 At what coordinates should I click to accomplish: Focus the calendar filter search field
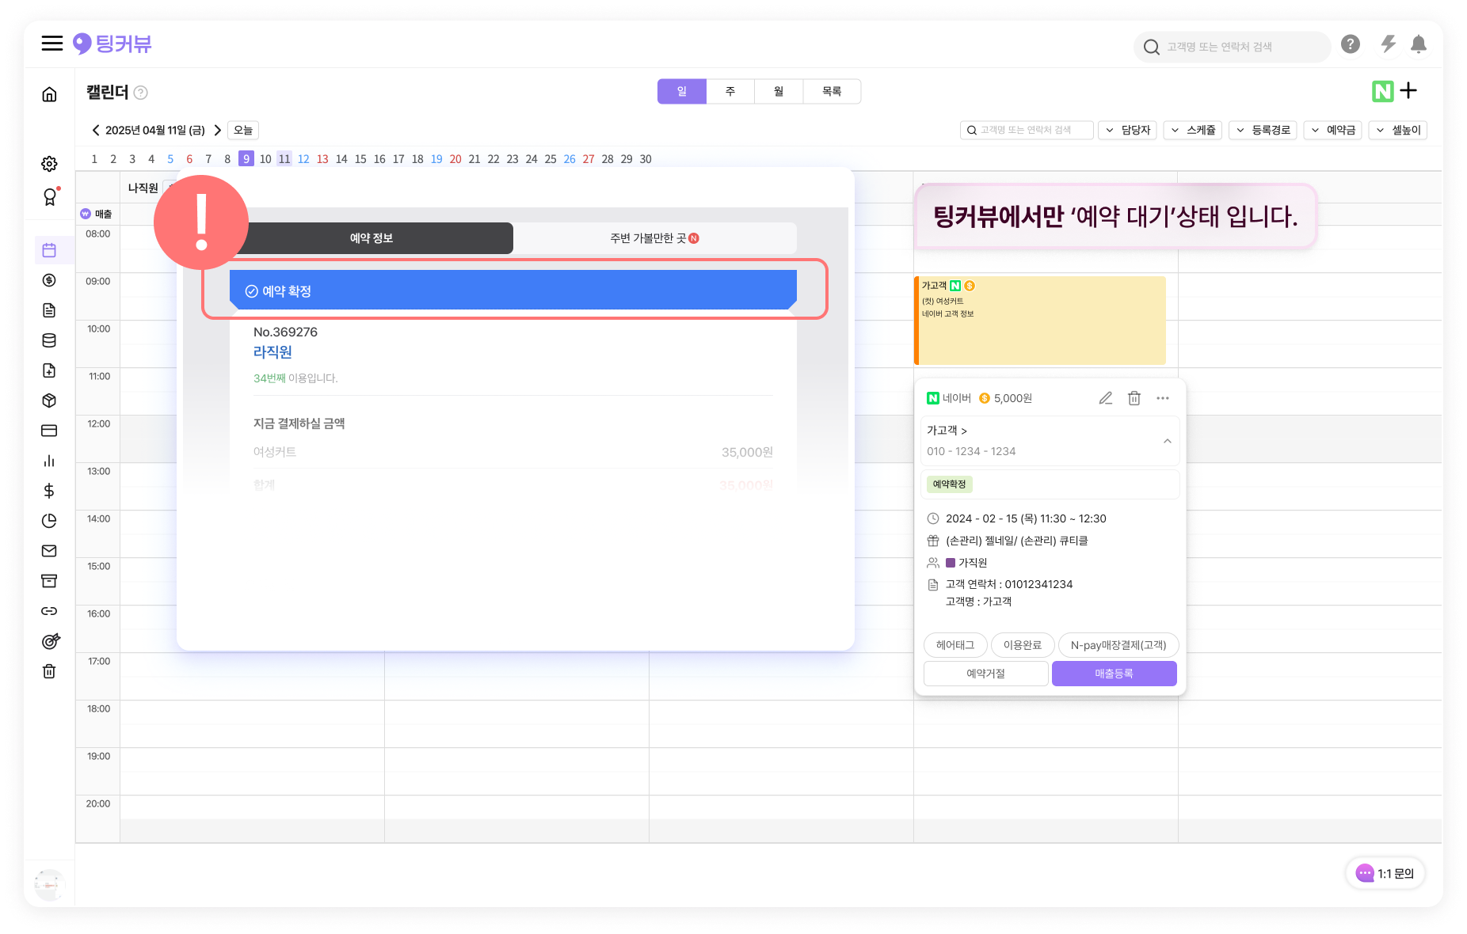click(1027, 131)
